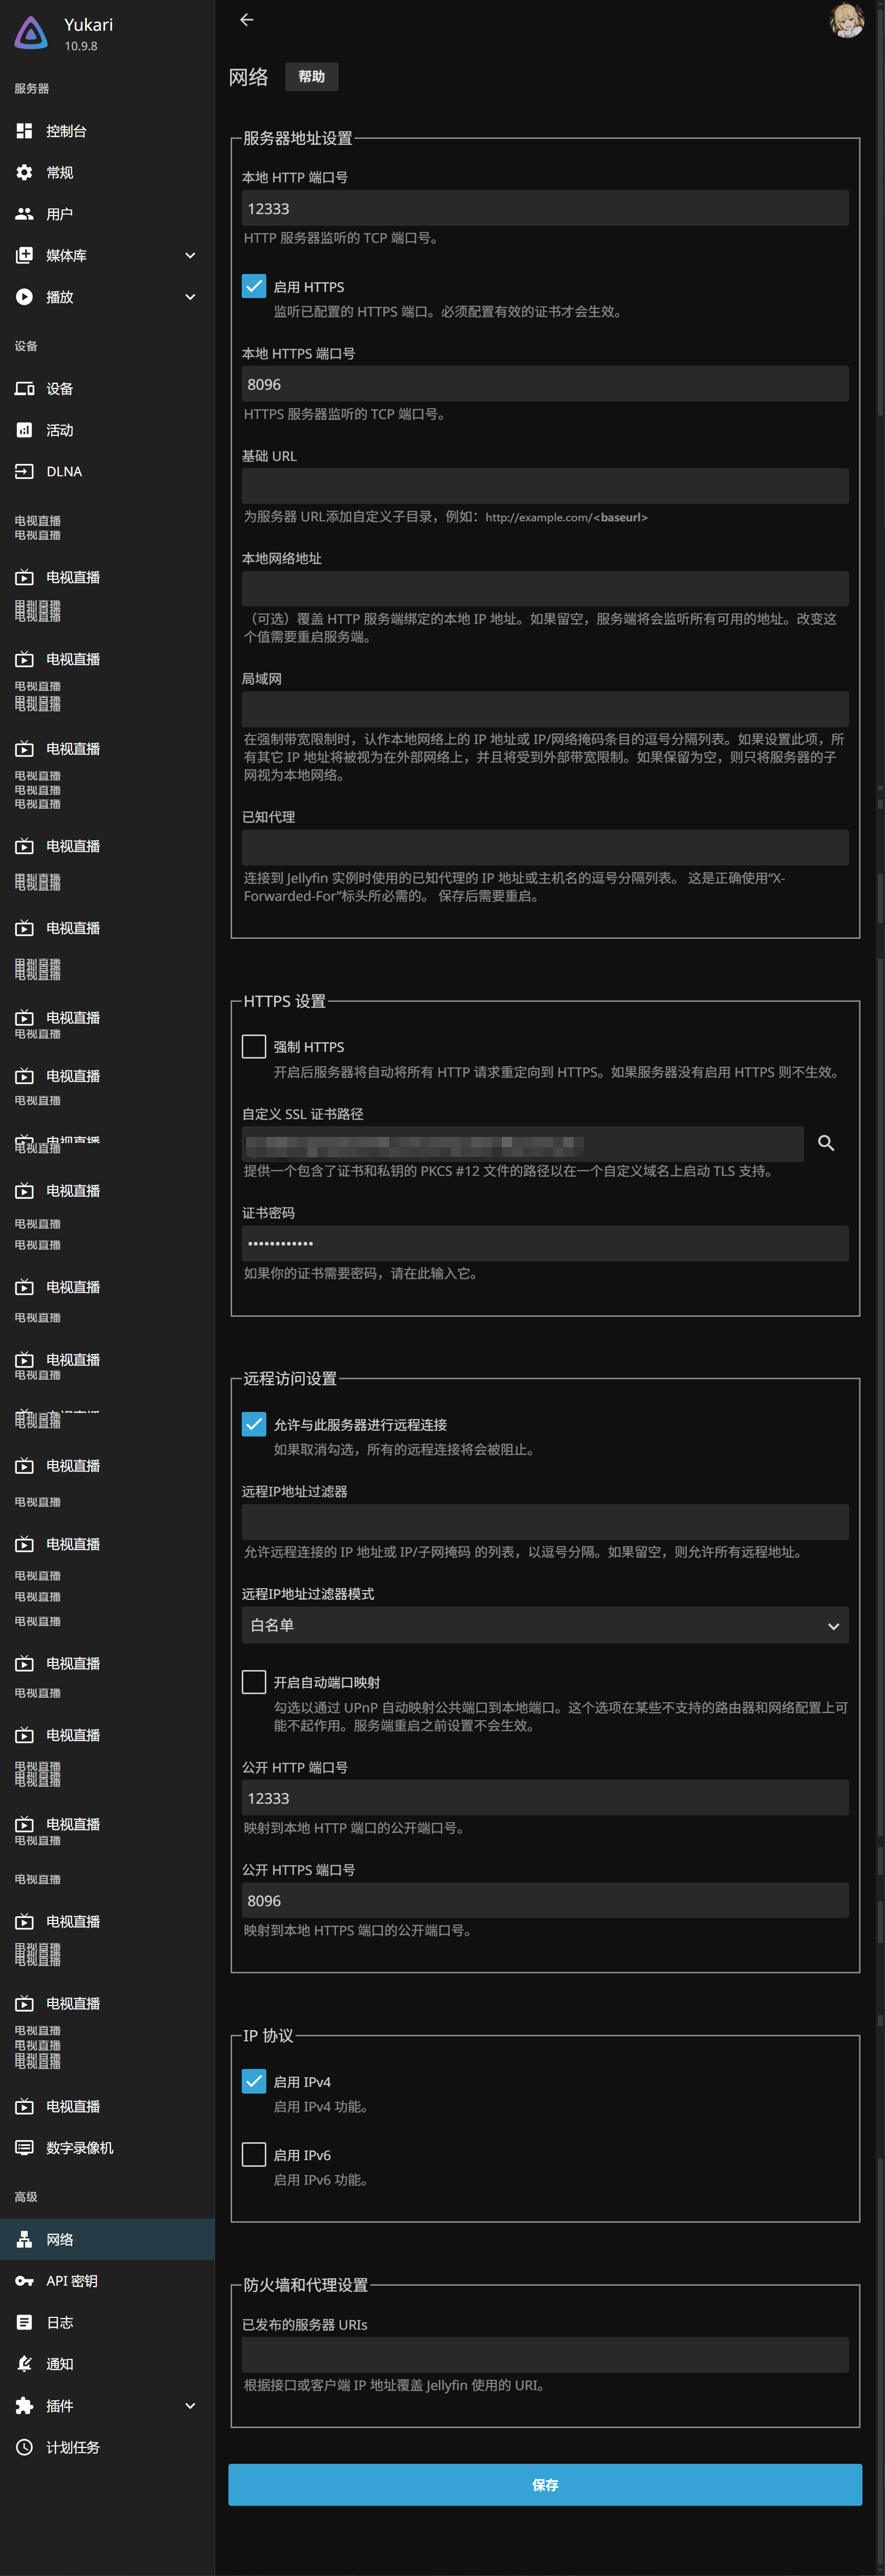Click the Jellyfin logo icon
This screenshot has width=885, height=2576.
(31, 33)
